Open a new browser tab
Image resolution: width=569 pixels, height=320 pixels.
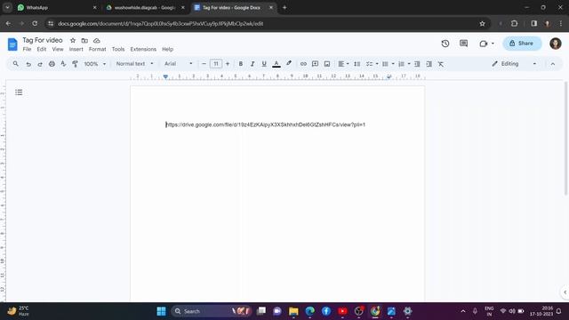[284, 7]
